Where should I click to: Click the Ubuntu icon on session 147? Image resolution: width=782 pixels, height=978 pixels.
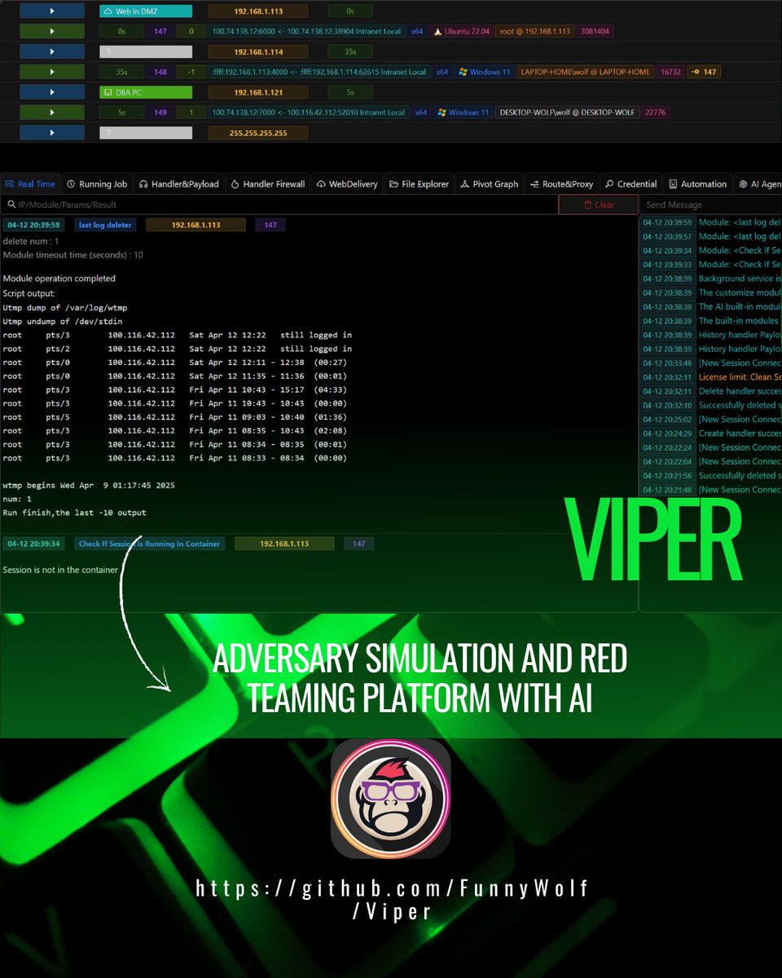[439, 31]
